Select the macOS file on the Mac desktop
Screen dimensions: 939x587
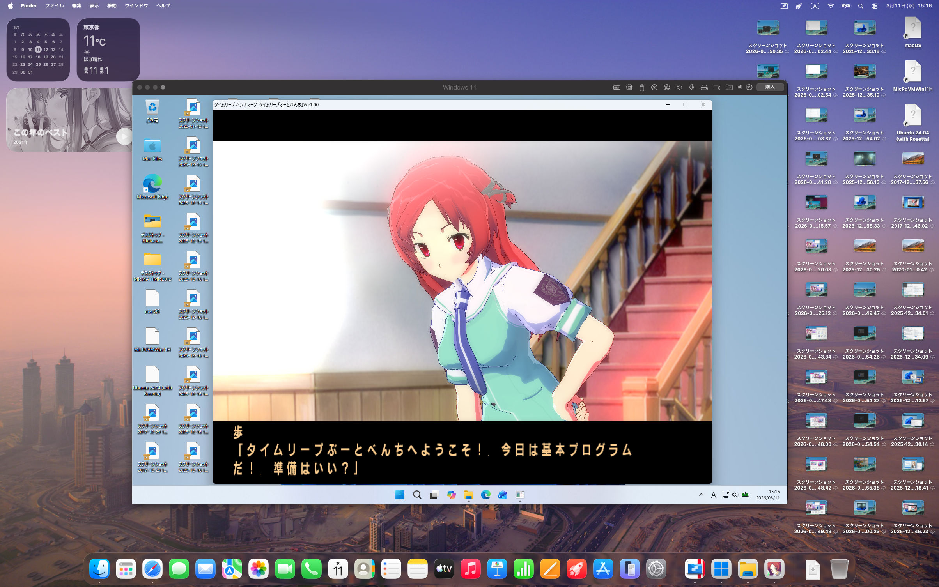913,33
